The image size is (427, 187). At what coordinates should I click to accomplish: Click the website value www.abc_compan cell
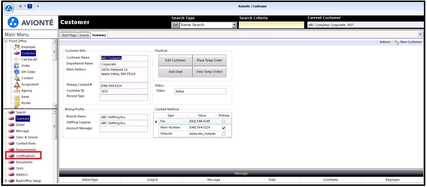202,134
